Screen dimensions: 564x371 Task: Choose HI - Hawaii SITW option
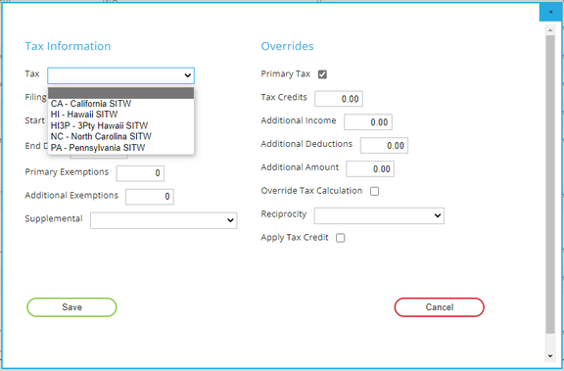coord(120,115)
